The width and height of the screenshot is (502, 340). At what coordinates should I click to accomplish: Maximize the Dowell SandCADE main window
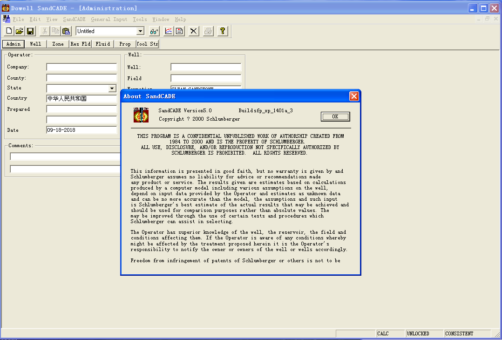click(483, 8)
